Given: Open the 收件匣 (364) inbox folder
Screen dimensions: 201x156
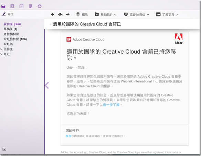Looking at the screenshot, I should pos(12,24).
